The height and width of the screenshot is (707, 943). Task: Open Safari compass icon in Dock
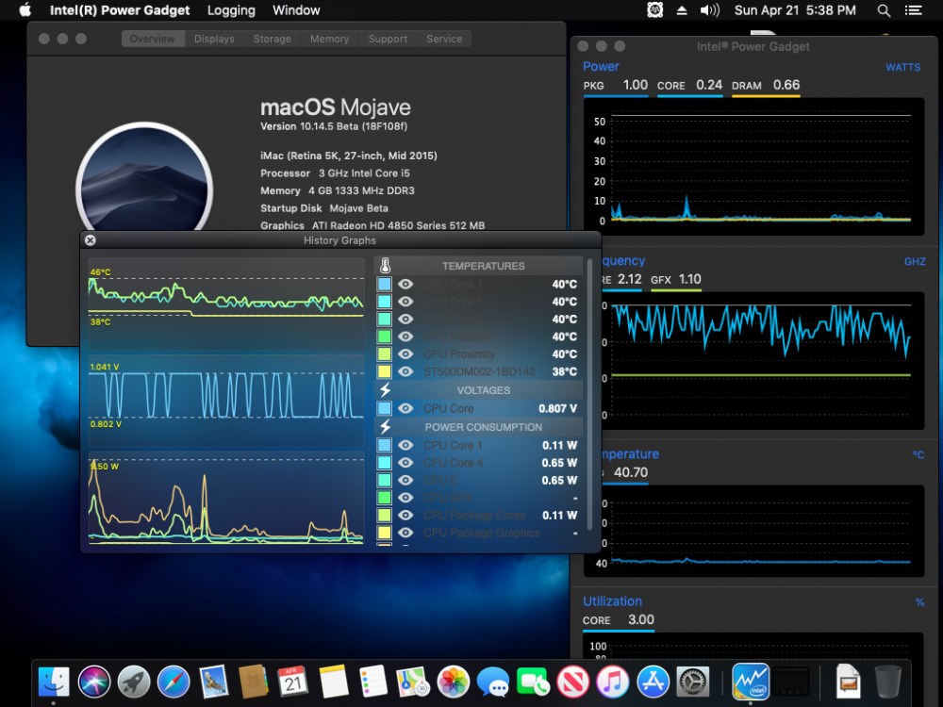(174, 682)
